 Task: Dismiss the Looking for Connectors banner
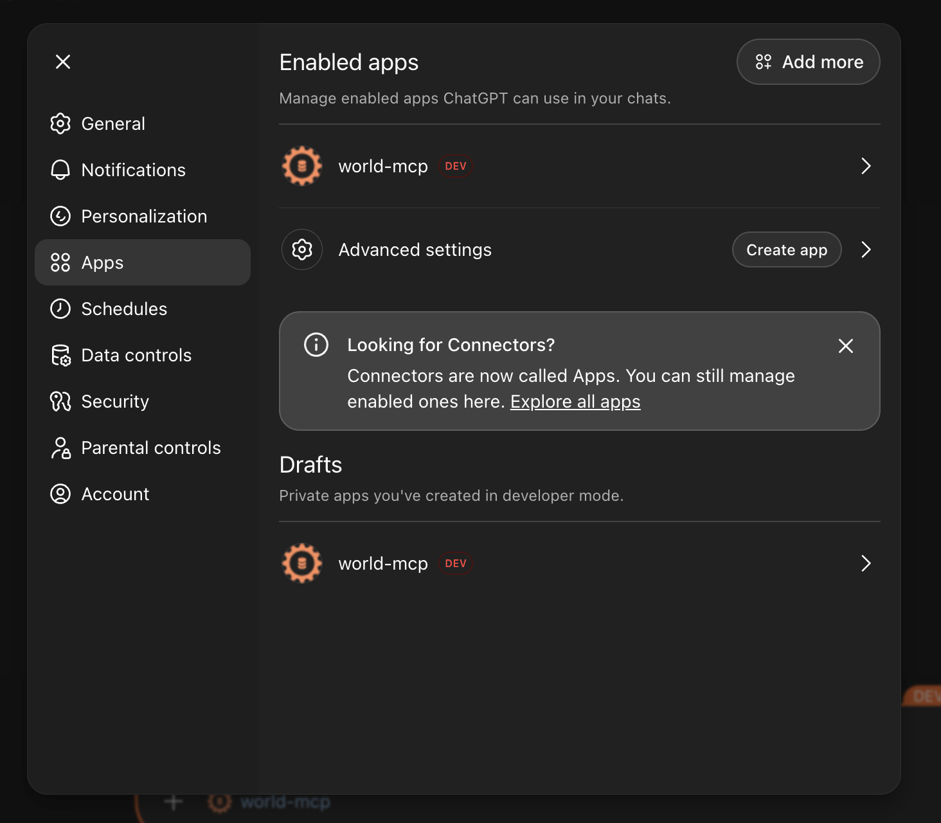coord(846,346)
